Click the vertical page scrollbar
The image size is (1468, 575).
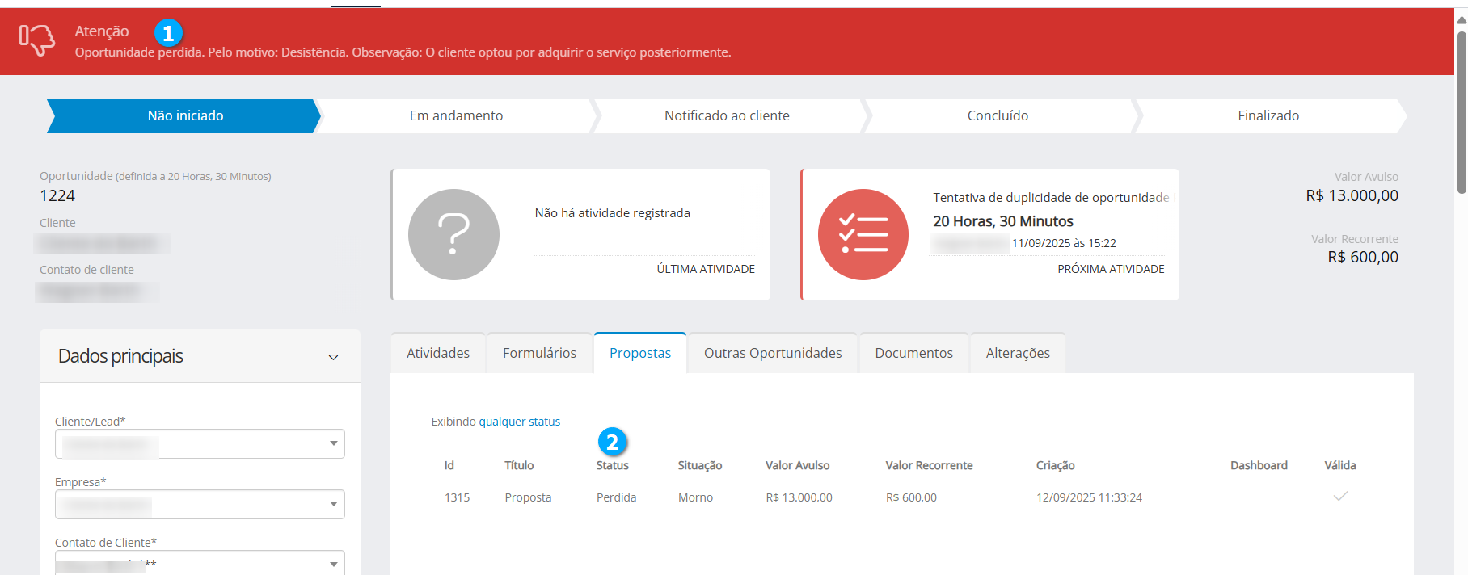pyautogui.click(x=1461, y=113)
